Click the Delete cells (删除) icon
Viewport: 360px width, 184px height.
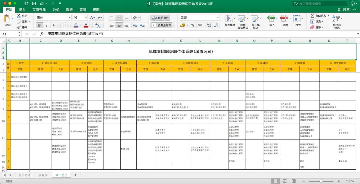pyautogui.click(x=284, y=18)
